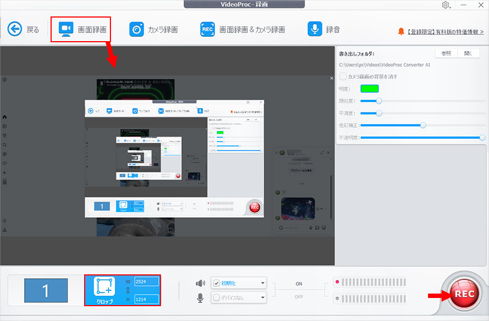Click the orange bell notification icon
This screenshot has width=489, height=321.
point(401,32)
